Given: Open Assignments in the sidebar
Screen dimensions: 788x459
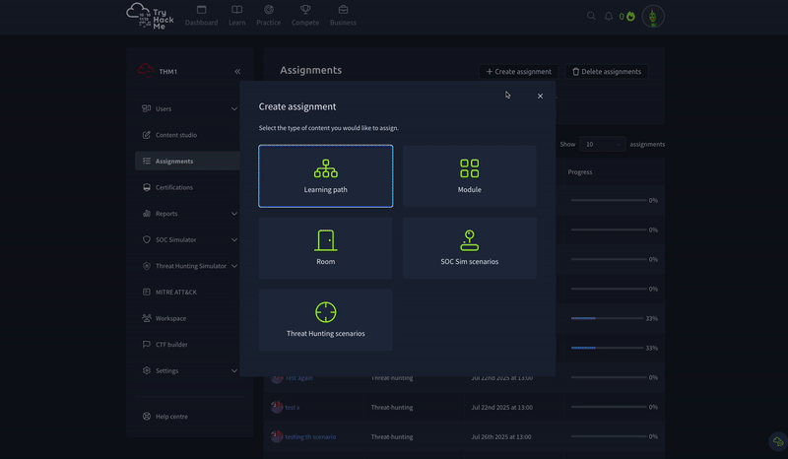Looking at the screenshot, I should coord(187,161).
